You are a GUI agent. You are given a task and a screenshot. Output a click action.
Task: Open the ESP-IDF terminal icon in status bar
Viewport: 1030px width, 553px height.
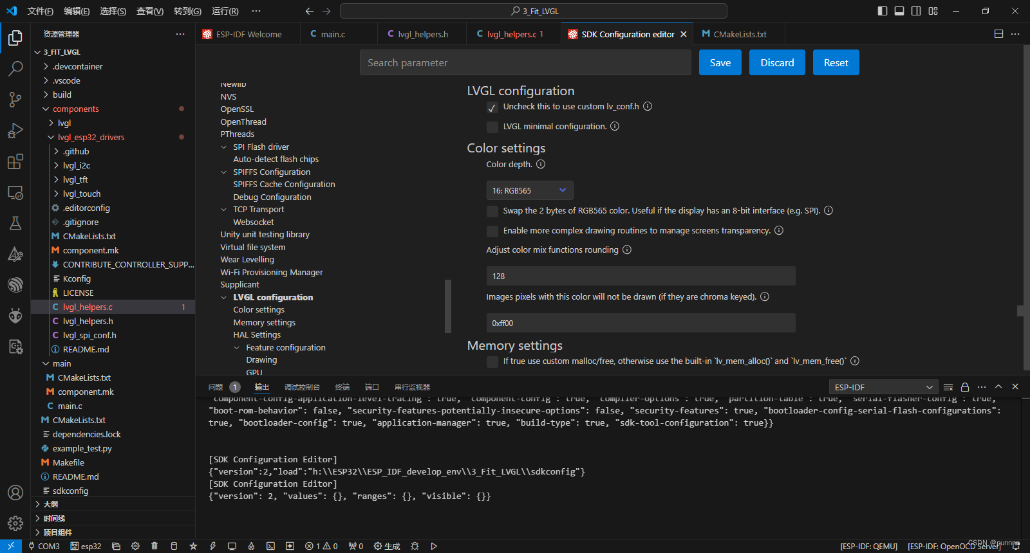coord(270,546)
